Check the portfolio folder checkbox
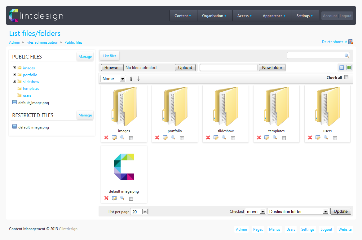 182,138
